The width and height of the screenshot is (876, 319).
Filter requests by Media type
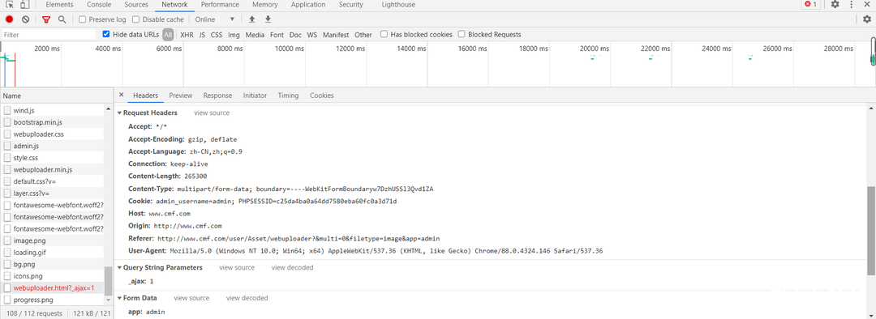255,35
